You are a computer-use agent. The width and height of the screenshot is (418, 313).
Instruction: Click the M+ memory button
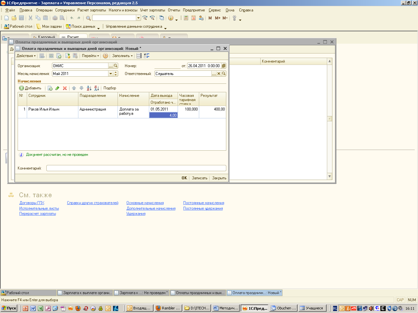(x=217, y=18)
